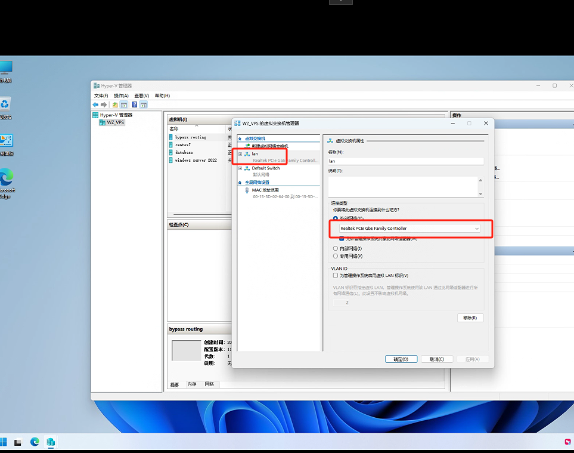The width and height of the screenshot is (574, 453).
Task: Click the 新建虚拟网络交换机 entry
Action: tap(270, 146)
